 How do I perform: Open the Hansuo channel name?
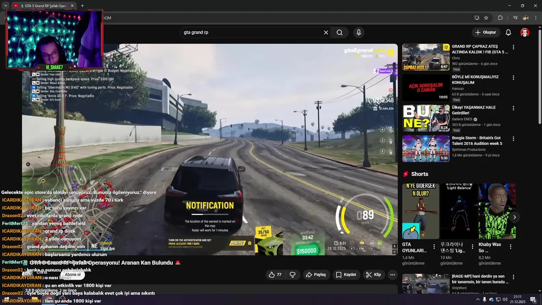[458, 89]
